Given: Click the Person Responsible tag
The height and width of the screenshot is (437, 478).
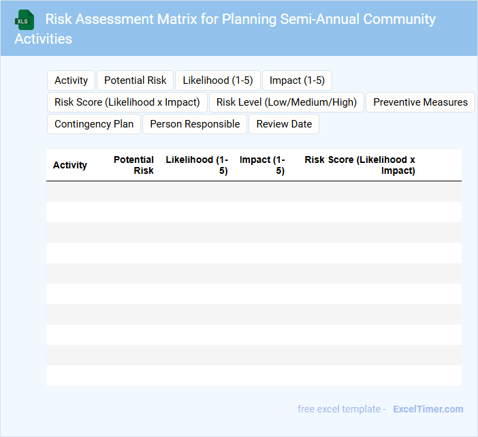Looking at the screenshot, I should 195,124.
